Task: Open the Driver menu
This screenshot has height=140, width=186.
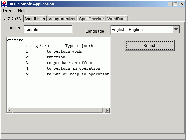Action: 8,11
